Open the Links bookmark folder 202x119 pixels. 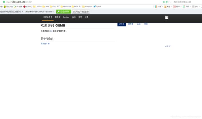46,7
